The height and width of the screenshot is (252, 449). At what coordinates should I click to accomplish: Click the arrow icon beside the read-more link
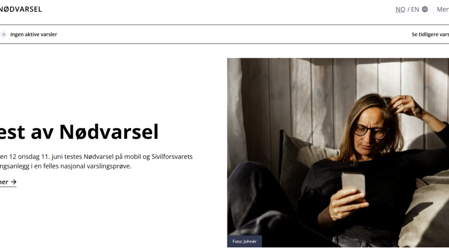coord(14,182)
